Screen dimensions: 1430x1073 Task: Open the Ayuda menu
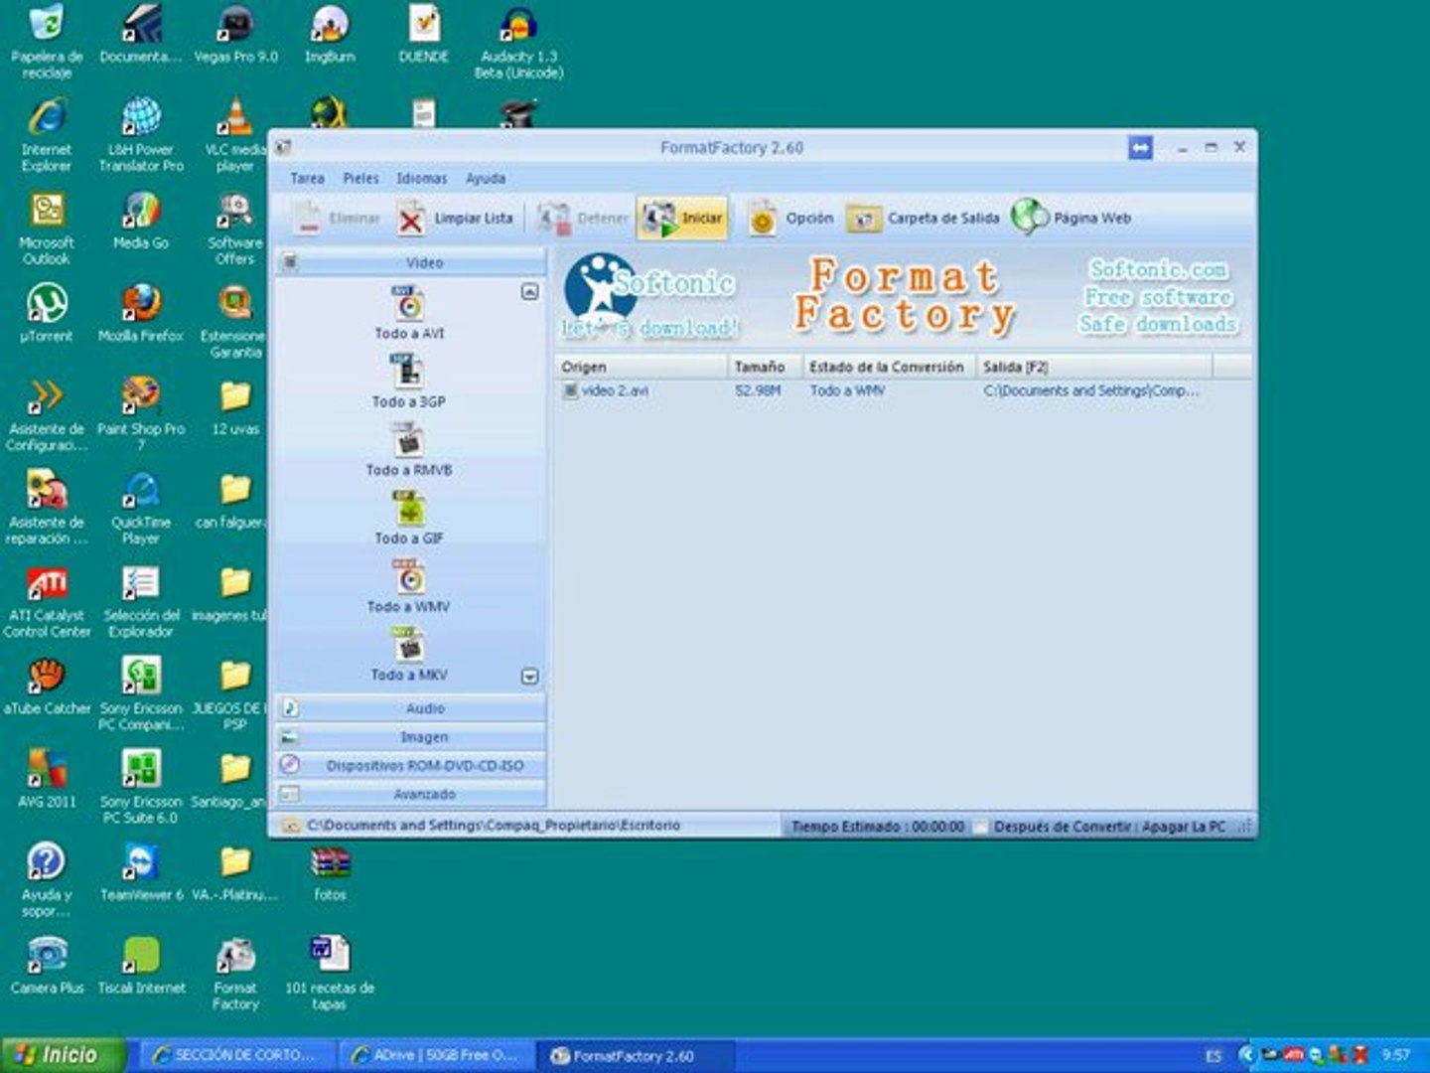click(x=486, y=179)
